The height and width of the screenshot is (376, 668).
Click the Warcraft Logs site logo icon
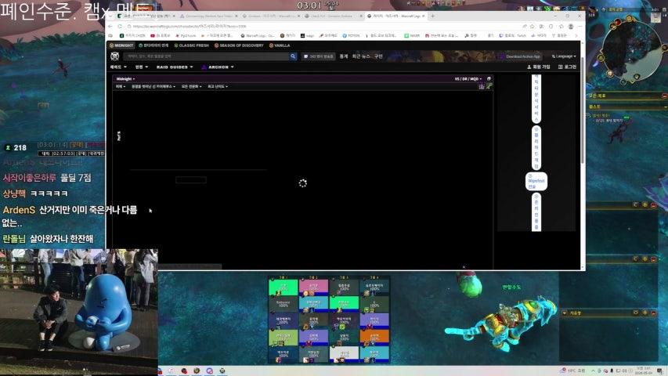point(114,56)
